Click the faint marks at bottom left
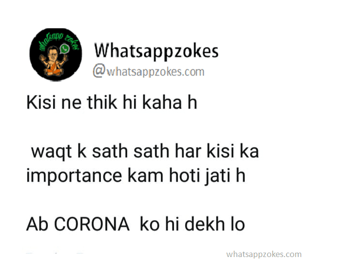This screenshot has width=352, height=278. coord(55,253)
